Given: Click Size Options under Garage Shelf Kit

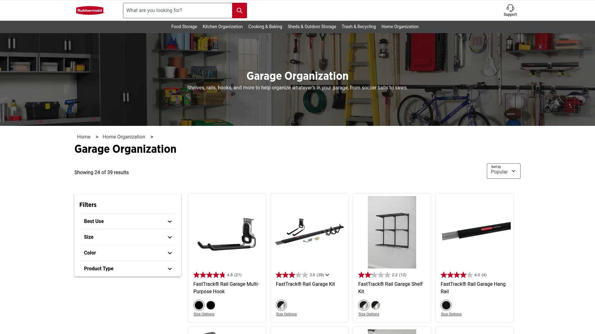Looking at the screenshot, I should [x=368, y=314].
